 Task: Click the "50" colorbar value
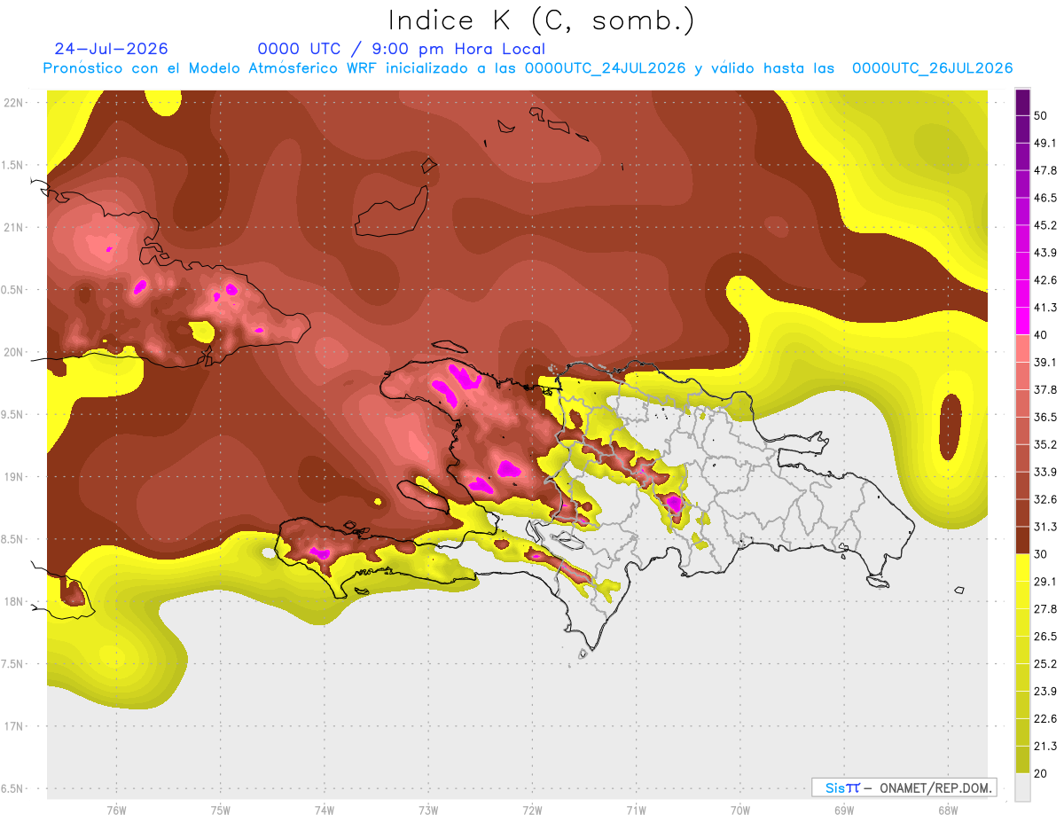(x=1041, y=115)
